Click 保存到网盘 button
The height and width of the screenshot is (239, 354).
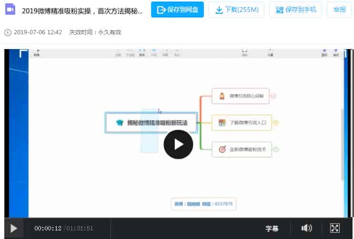coord(177,10)
